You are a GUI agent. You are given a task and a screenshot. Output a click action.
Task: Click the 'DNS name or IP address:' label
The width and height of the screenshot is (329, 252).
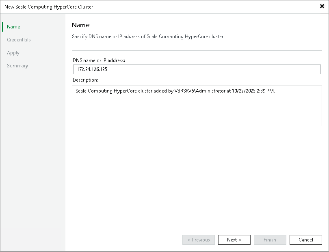99,60
